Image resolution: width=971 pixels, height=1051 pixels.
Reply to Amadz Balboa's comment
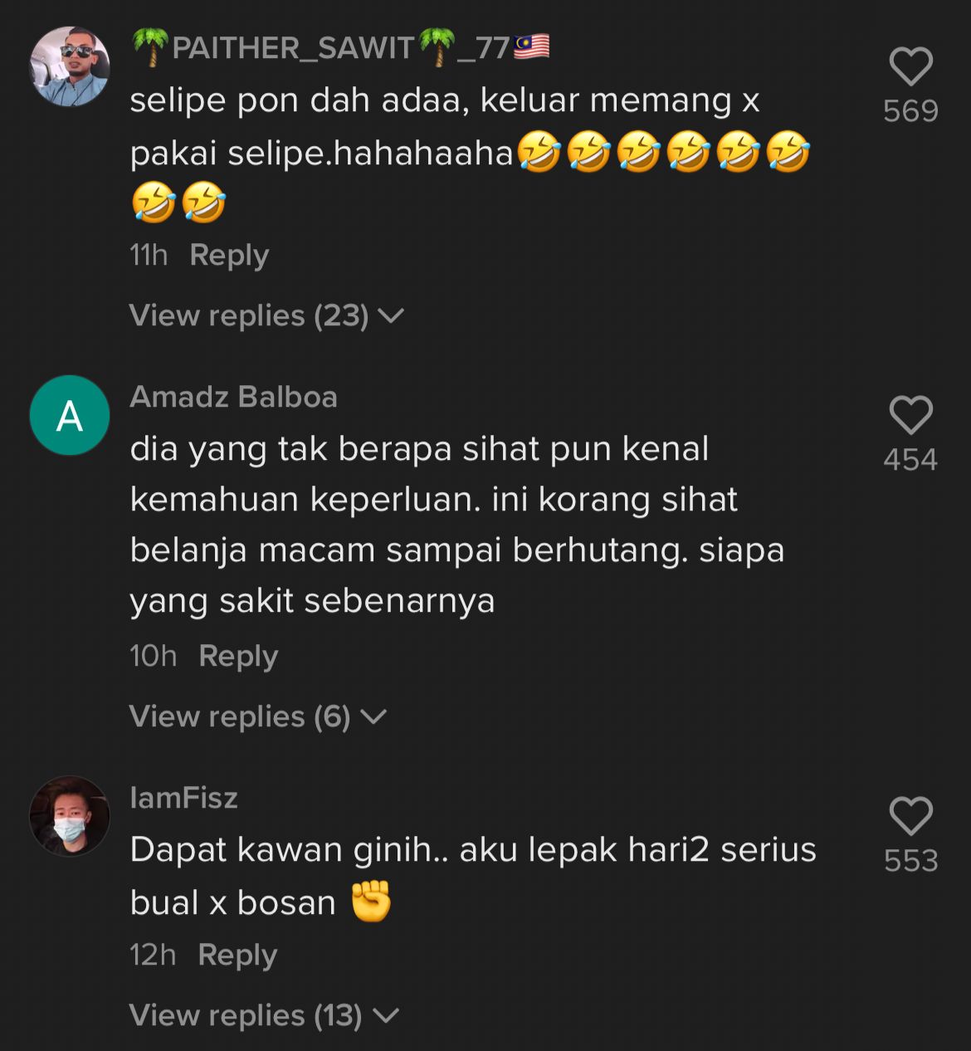point(238,657)
